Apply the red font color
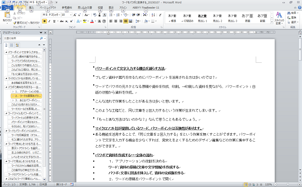Image resolution: width=302 pixels, height=187 pixels. click(92, 21)
